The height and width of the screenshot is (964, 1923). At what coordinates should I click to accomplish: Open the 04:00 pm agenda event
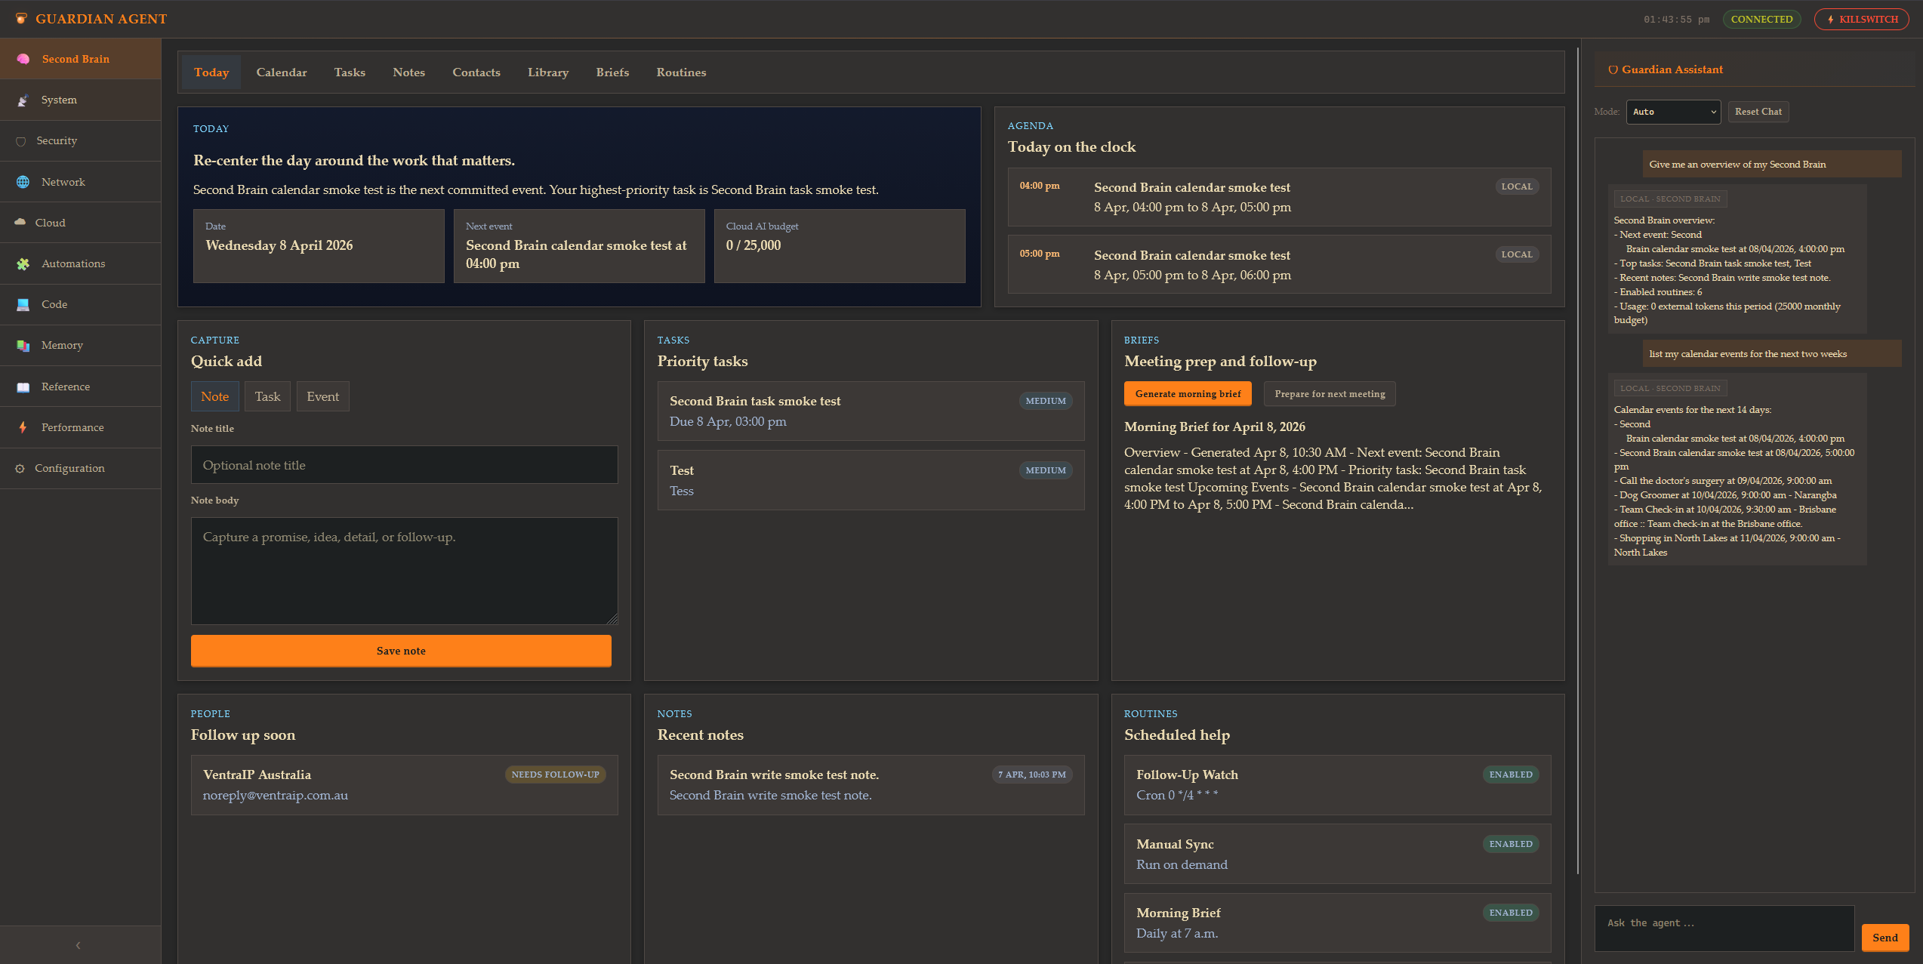coord(1279,197)
